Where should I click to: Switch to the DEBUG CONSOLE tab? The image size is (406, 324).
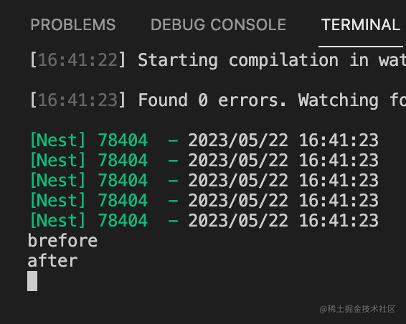point(218,24)
